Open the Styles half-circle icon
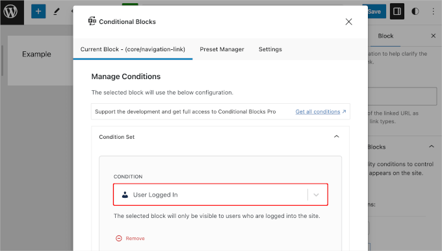The height and width of the screenshot is (251, 442). point(415,12)
